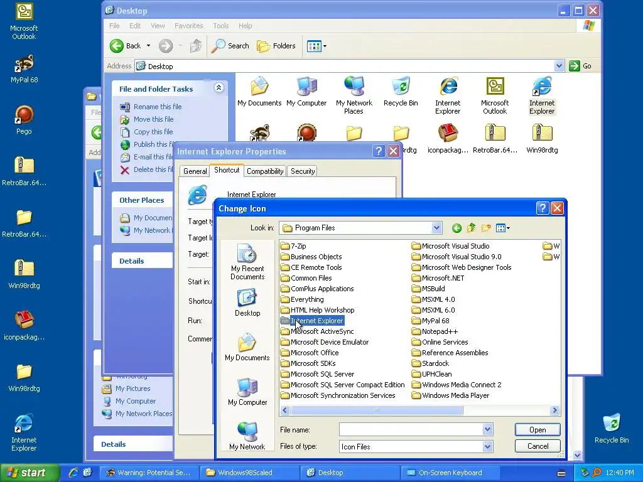643x482 pixels.
Task: Click the File name input field
Action: [411, 429]
